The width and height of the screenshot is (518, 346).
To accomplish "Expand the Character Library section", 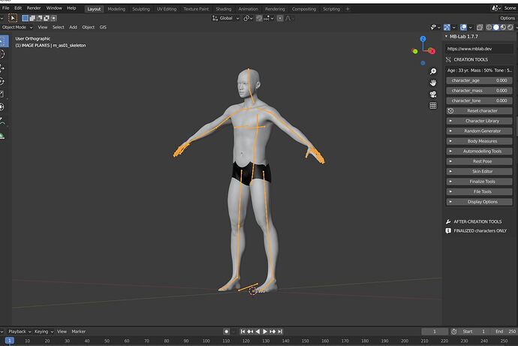I will pos(479,121).
